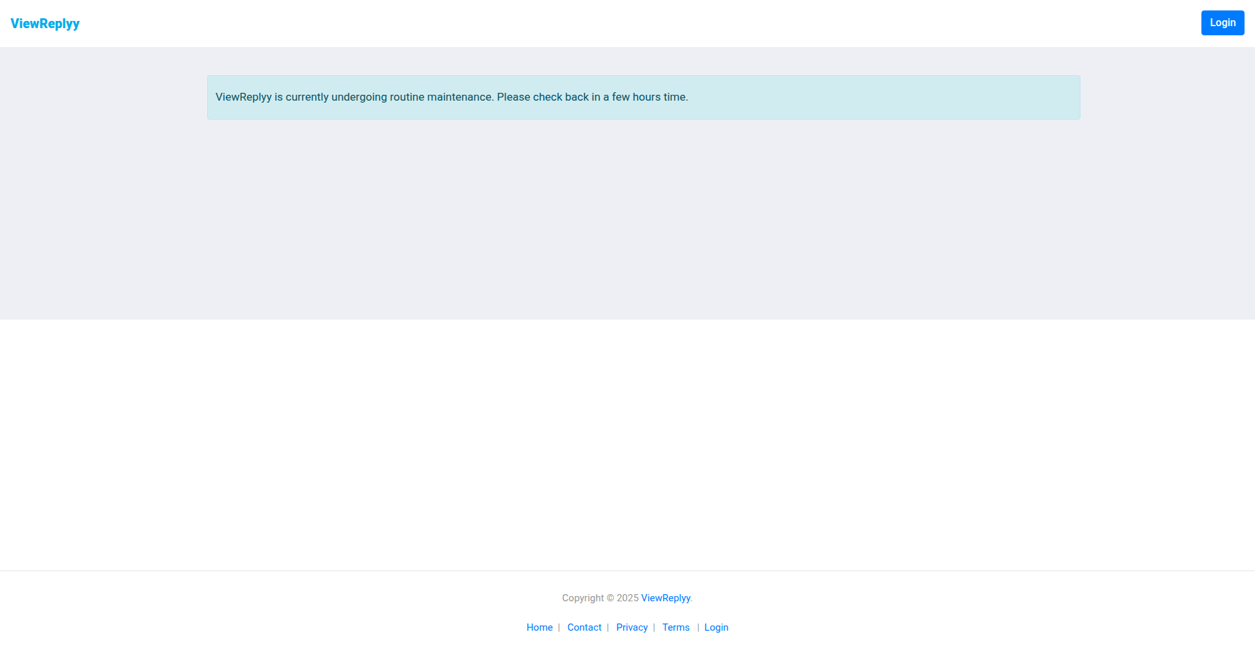1255x649 pixels.
Task: Click the ViewReplyy link in the copyright line
Action: (x=665, y=597)
